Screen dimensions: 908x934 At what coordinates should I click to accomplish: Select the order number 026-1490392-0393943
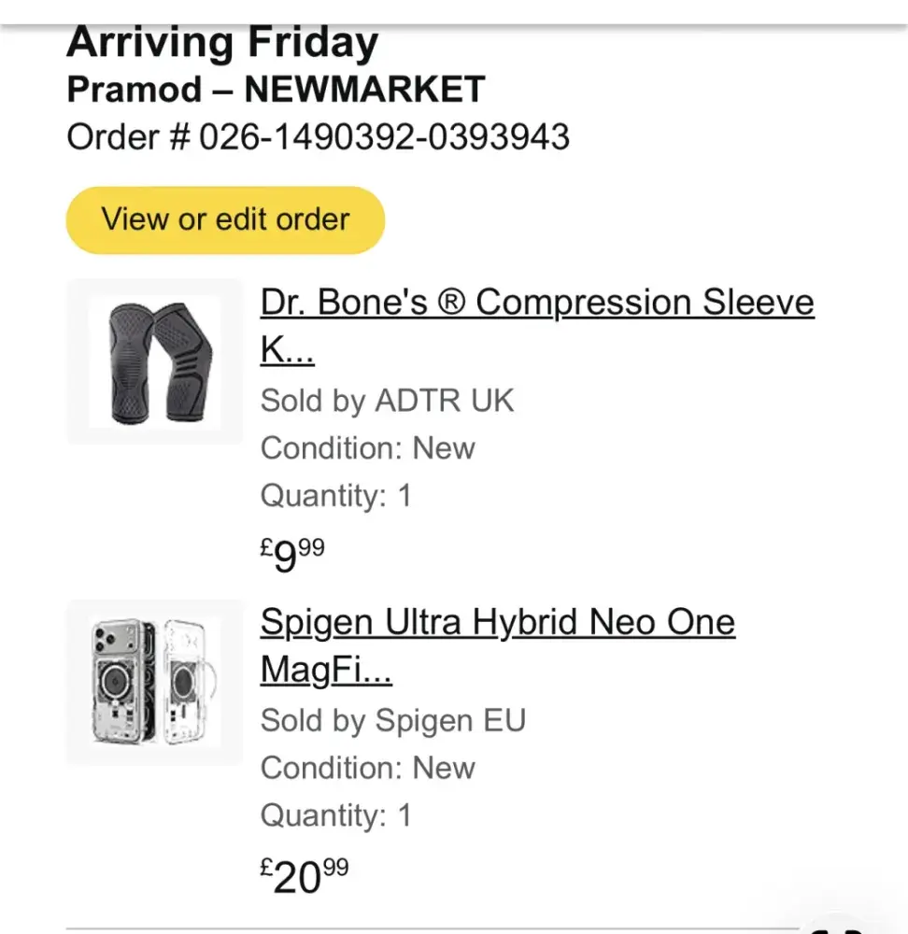(x=384, y=138)
